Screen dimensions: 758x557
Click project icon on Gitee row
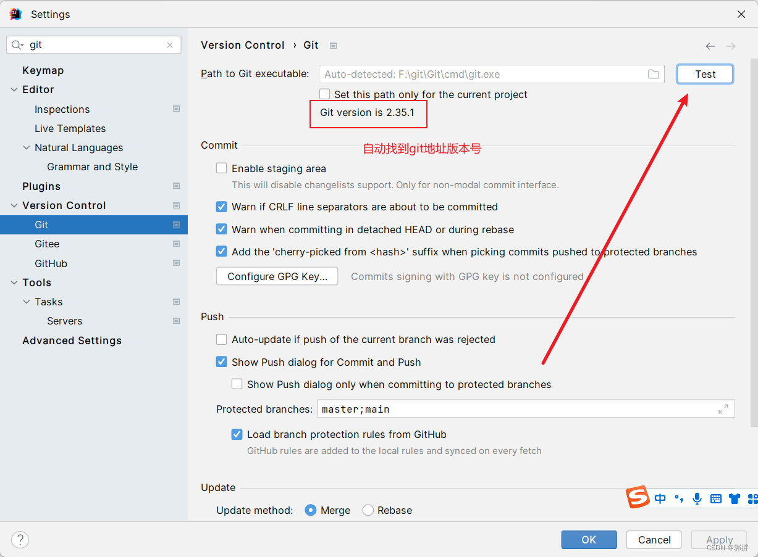pyautogui.click(x=177, y=244)
